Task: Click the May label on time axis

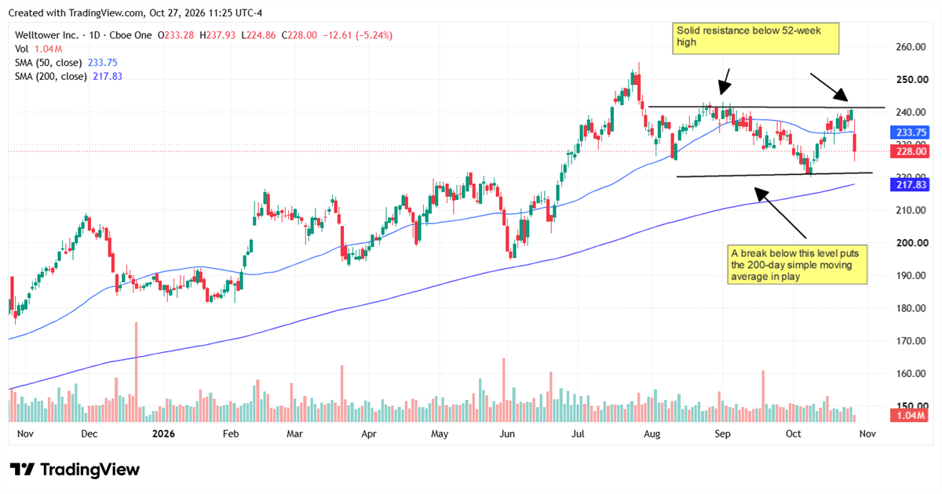Action: tap(440, 433)
